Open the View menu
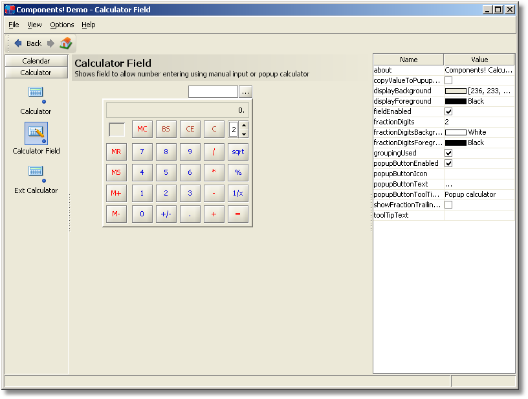The width and height of the screenshot is (528, 399). tap(34, 25)
